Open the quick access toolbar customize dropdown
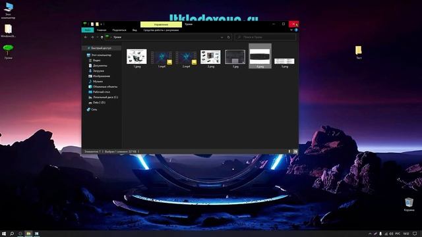This screenshot has width=422, height=237. pos(102,24)
